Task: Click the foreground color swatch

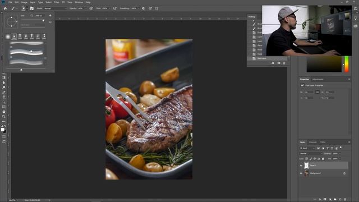Action: coord(2,130)
